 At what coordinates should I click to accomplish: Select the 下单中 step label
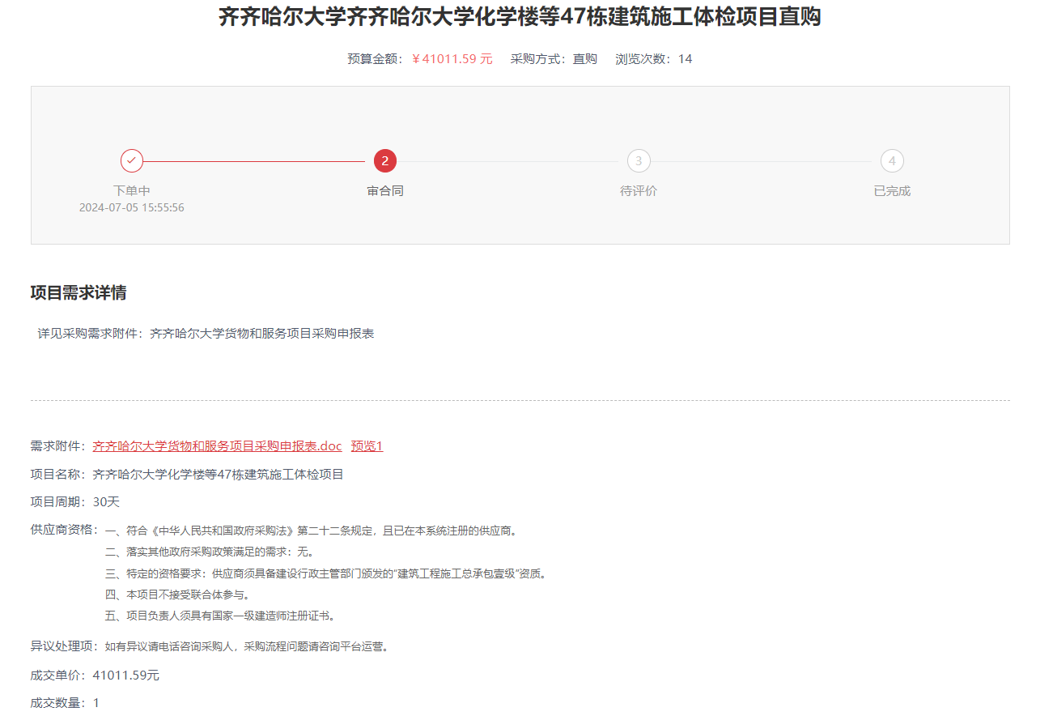tap(132, 190)
